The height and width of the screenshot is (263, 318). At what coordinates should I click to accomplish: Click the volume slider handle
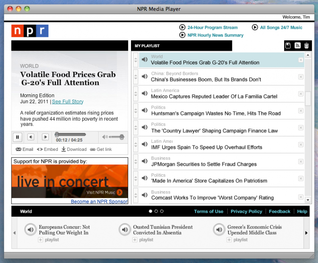point(122,137)
